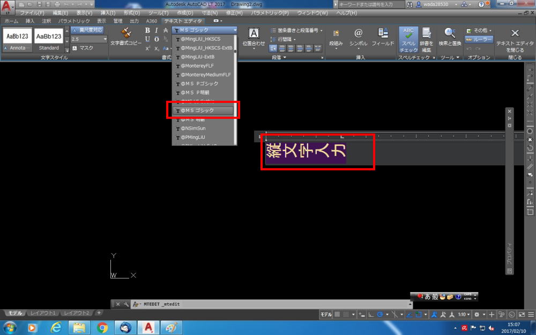Open the 形式(O) menu
Viewport: 536px width, 335px height.
pos(132,13)
